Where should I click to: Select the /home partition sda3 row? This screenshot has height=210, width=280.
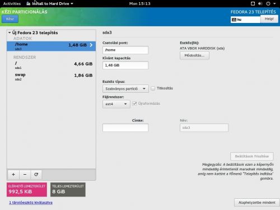51,46
